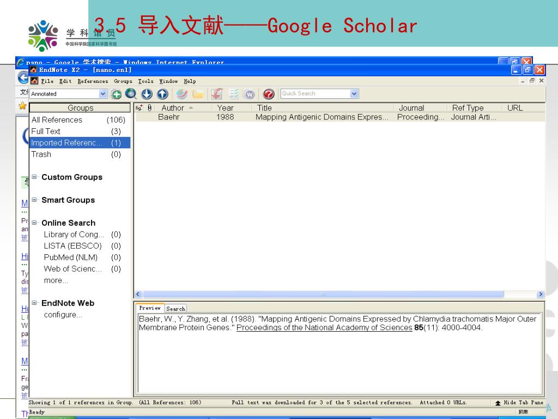
Task: Select the Full Text group
Action: 80,131
